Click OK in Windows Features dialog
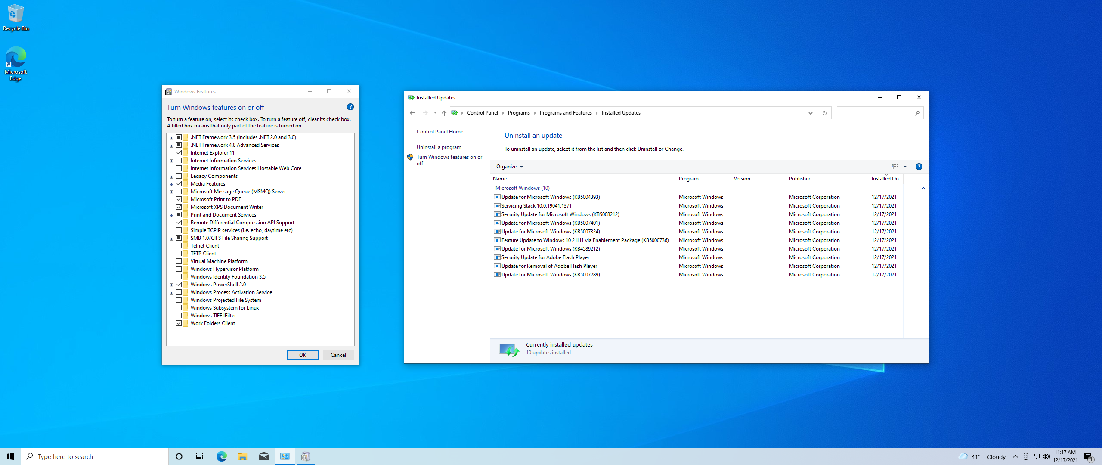Viewport: 1102px width, 465px height. pyautogui.click(x=303, y=355)
